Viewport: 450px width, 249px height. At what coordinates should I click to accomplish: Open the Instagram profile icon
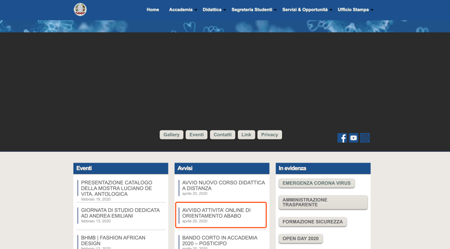(x=365, y=138)
